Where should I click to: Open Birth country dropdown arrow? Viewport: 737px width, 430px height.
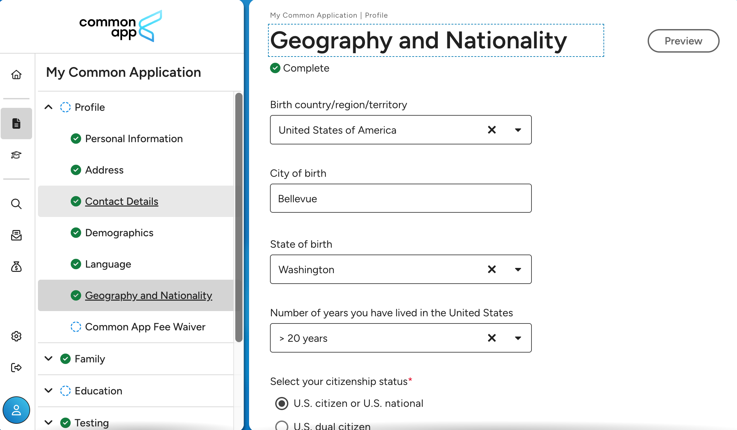pyautogui.click(x=518, y=130)
